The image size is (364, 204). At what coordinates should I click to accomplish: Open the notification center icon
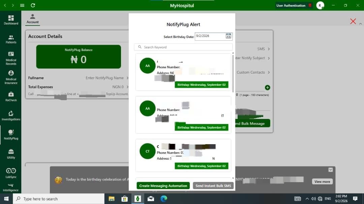pos(355,199)
